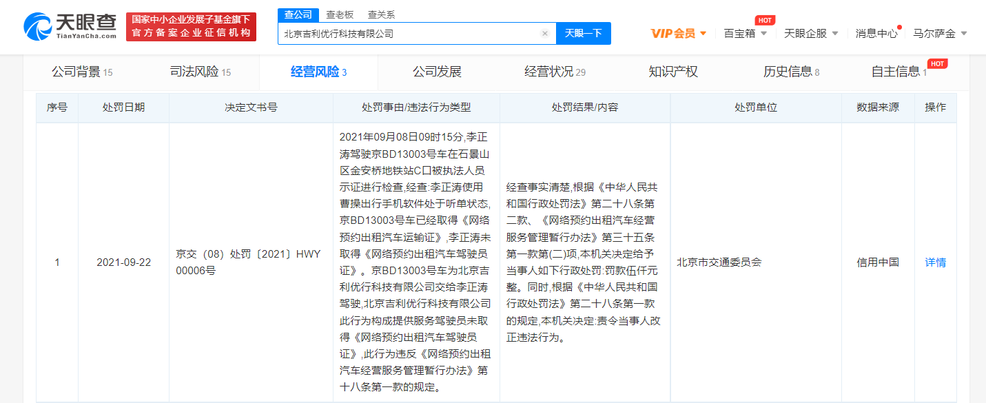Image resolution: width=986 pixels, height=403 pixels.
Task: Click the 处罚单位 column header
Action: tap(756, 107)
